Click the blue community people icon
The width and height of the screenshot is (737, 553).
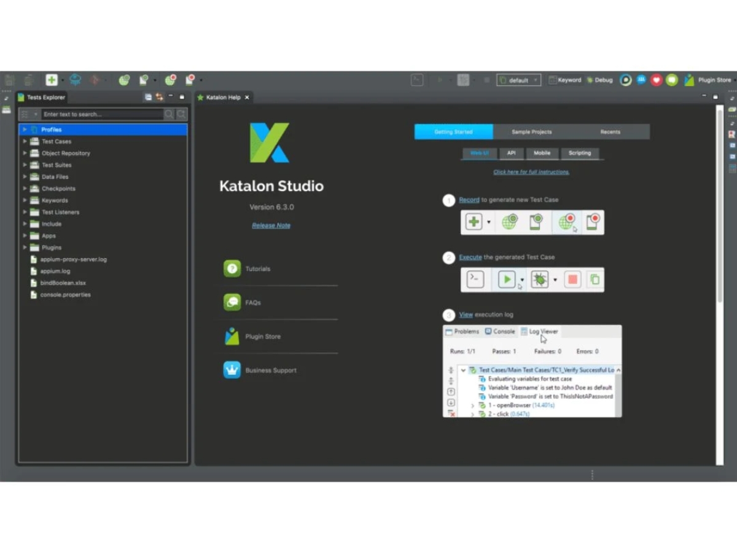[x=641, y=80]
